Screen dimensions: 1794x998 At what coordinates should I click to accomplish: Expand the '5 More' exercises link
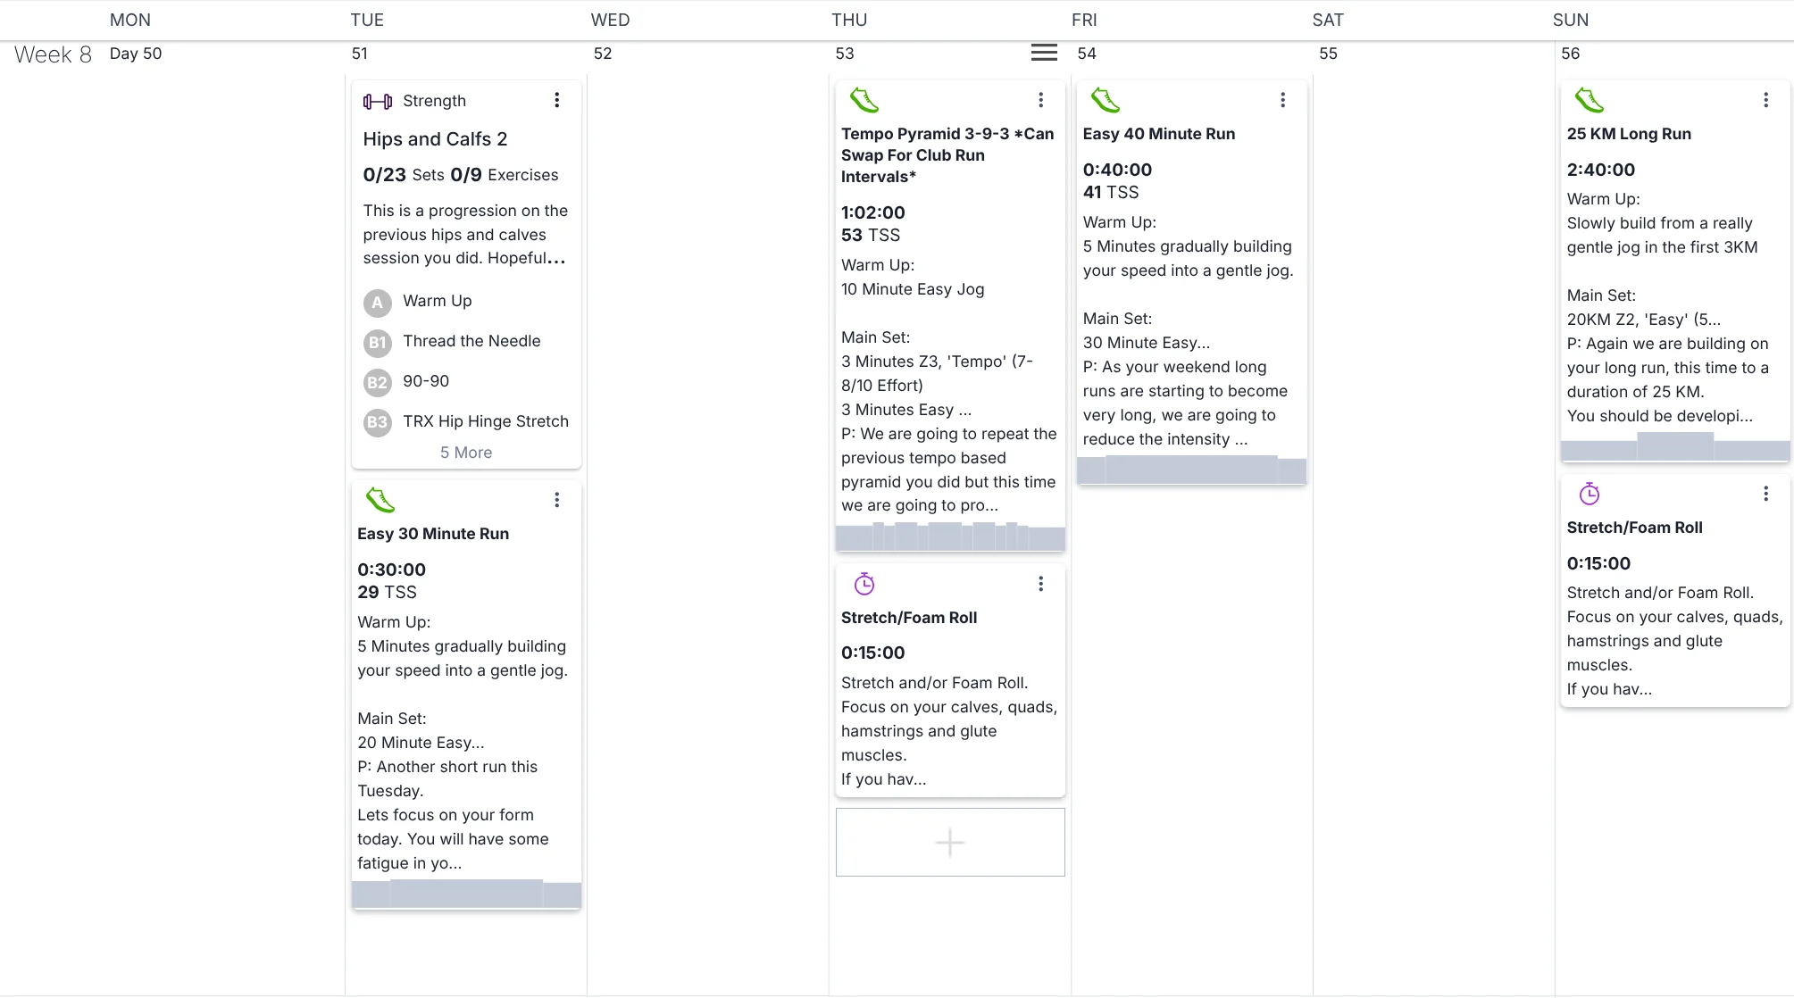pyautogui.click(x=466, y=453)
